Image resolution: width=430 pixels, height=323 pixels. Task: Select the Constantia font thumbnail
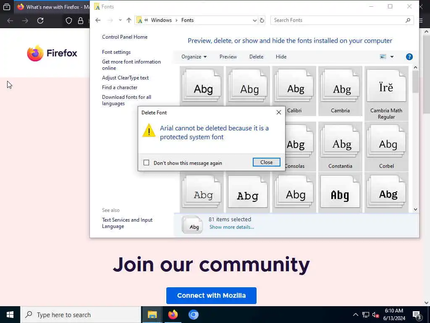(340, 147)
